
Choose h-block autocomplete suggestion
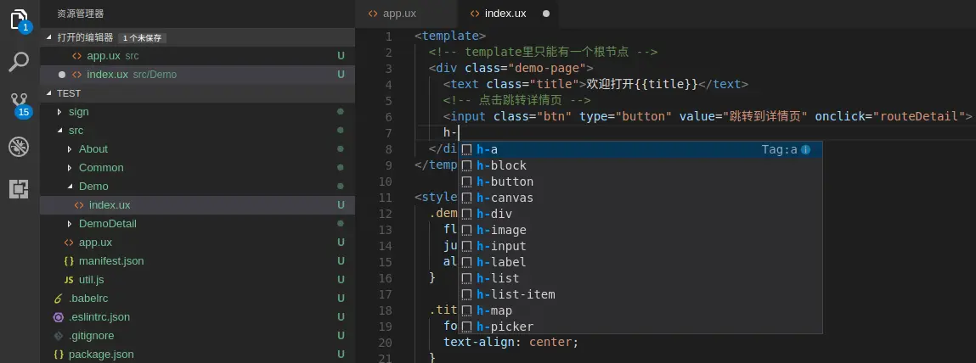pos(640,166)
